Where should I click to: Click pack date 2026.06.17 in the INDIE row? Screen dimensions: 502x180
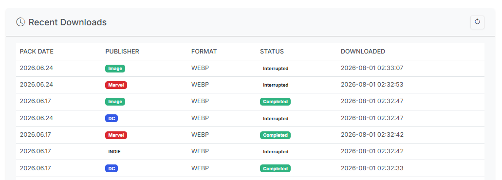pyautogui.click(x=35, y=151)
